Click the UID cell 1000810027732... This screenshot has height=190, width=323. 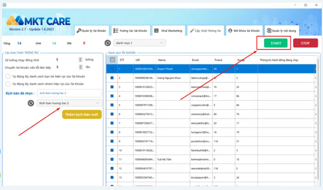(x=145, y=132)
